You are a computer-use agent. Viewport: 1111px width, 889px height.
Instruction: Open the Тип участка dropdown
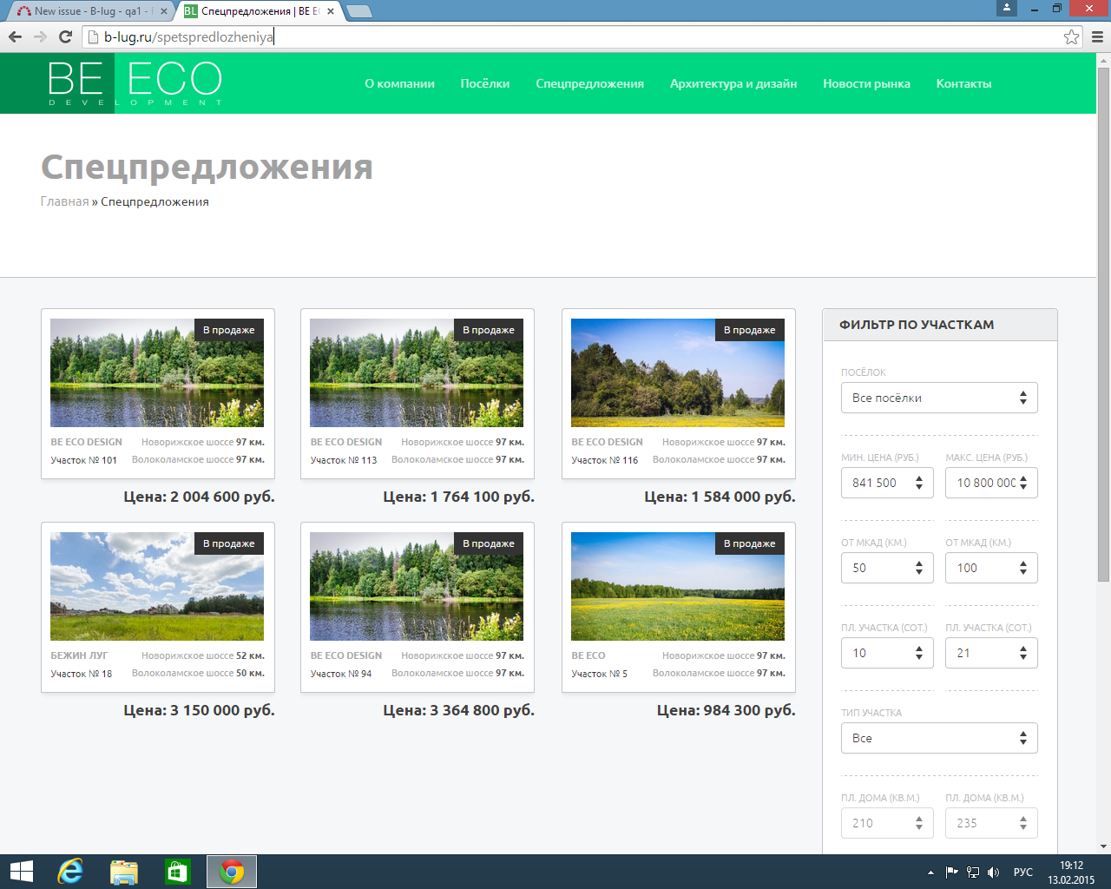click(938, 738)
